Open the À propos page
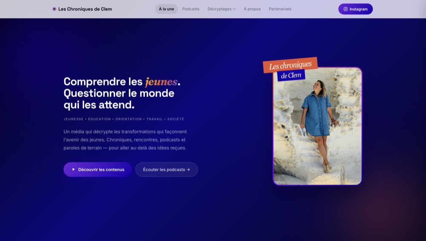Viewport: 426px width, 241px height. tap(252, 9)
